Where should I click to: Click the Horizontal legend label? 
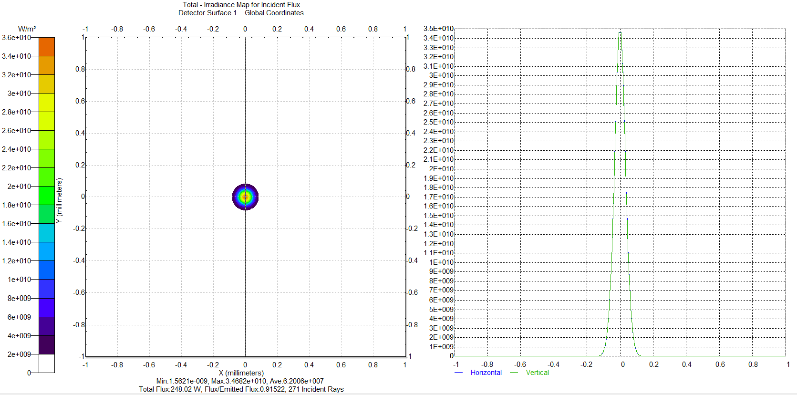click(x=486, y=373)
